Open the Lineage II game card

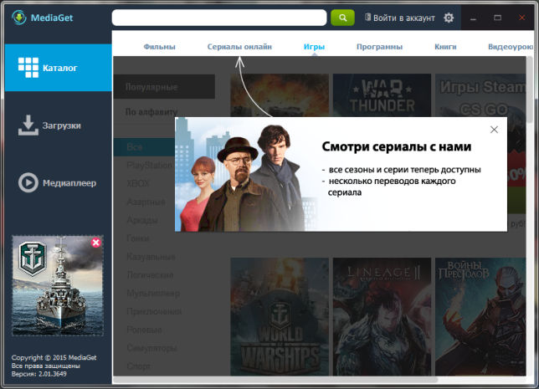(382, 316)
